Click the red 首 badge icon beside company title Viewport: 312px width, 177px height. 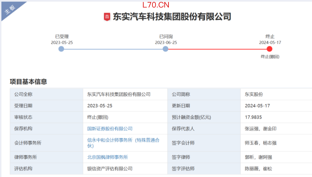pyautogui.click(x=107, y=17)
